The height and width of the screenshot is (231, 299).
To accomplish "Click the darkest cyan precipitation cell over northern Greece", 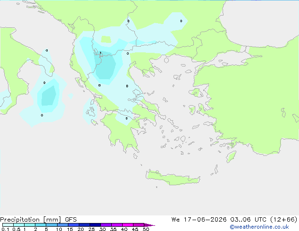I will pyautogui.click(x=105, y=66).
